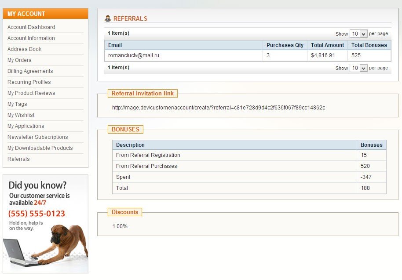Click the Did you know dog banner
The width and height of the screenshot is (402, 280).
click(45, 224)
